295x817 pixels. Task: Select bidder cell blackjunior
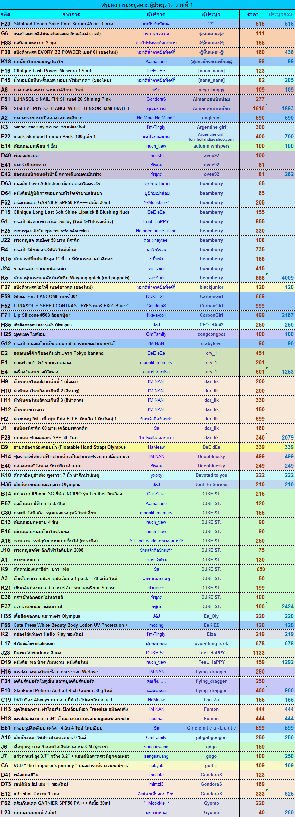pyautogui.click(x=211, y=287)
